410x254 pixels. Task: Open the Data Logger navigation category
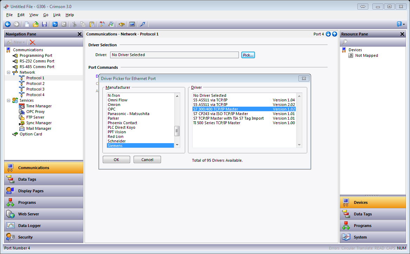(44, 226)
